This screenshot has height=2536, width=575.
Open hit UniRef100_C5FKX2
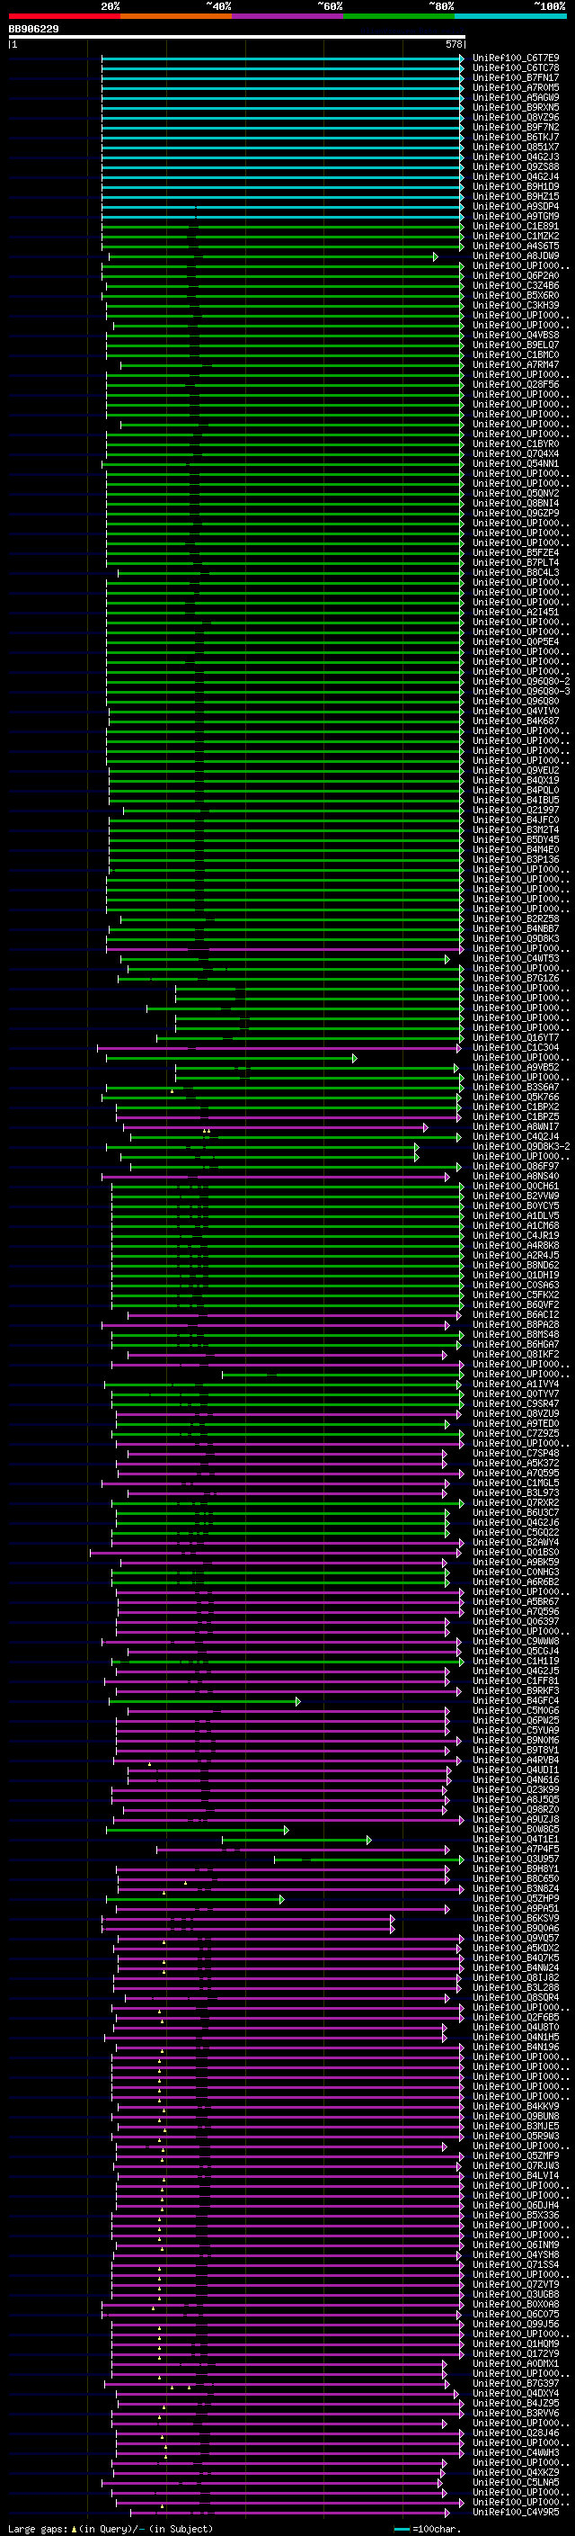click(x=516, y=1295)
